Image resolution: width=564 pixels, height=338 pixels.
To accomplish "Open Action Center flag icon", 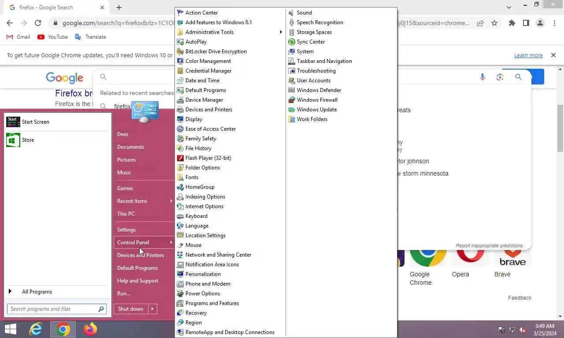I will pos(180,13).
